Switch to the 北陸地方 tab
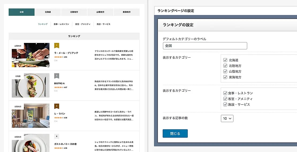Viewport: 297px width, 152px height. coord(74,12)
